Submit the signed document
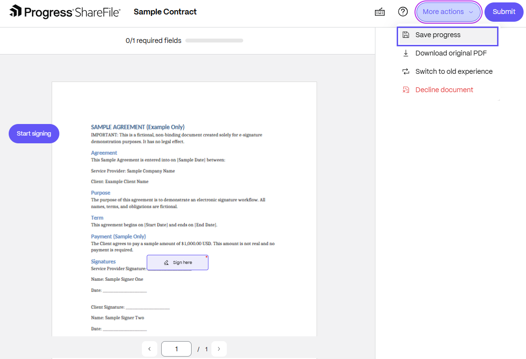 pos(503,12)
